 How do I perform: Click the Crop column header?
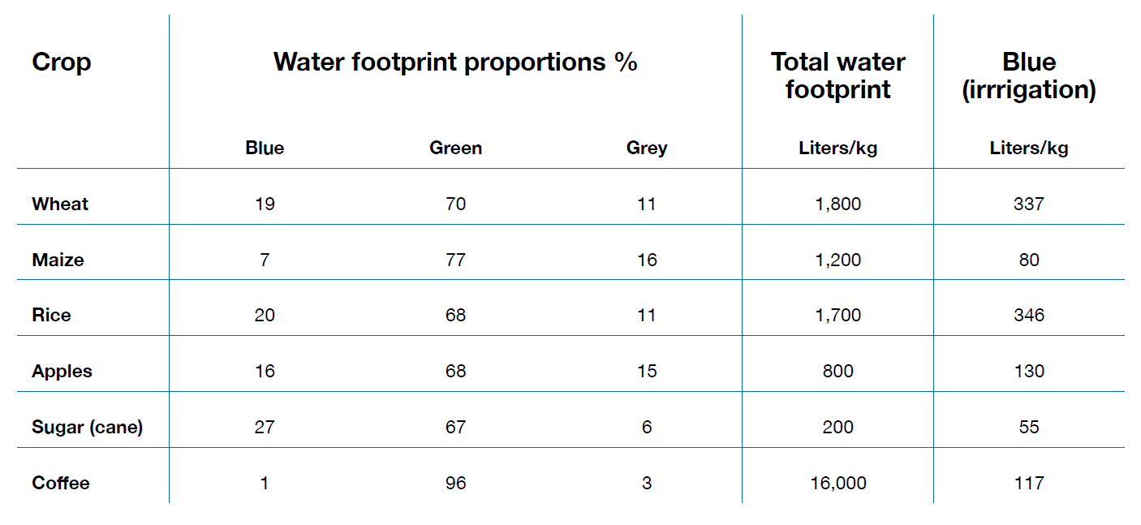(62, 62)
